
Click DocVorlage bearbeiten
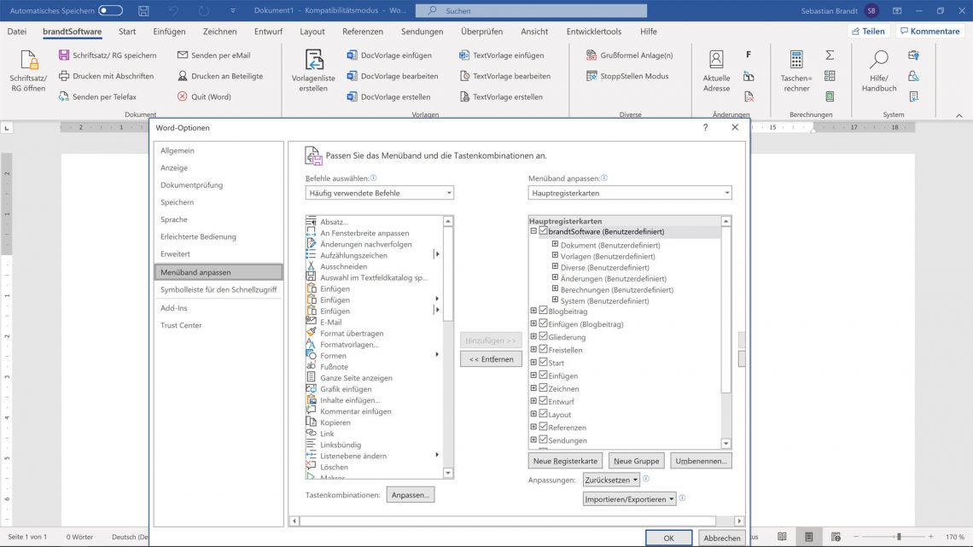(392, 76)
